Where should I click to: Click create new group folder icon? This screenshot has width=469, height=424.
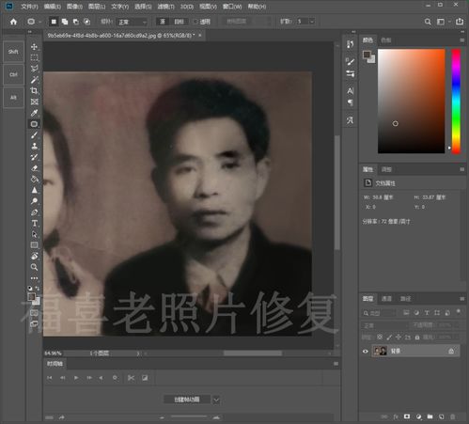430,416
